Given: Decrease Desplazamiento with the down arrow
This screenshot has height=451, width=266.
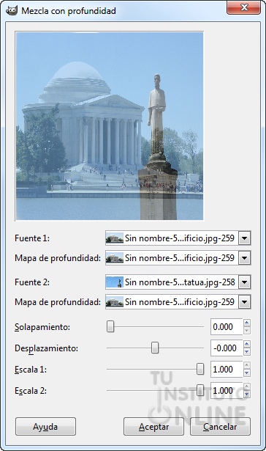Looking at the screenshot, I should tap(247, 352).
